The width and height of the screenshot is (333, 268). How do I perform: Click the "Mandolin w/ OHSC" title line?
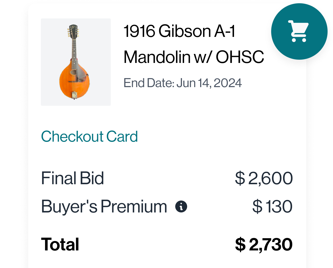tap(194, 57)
